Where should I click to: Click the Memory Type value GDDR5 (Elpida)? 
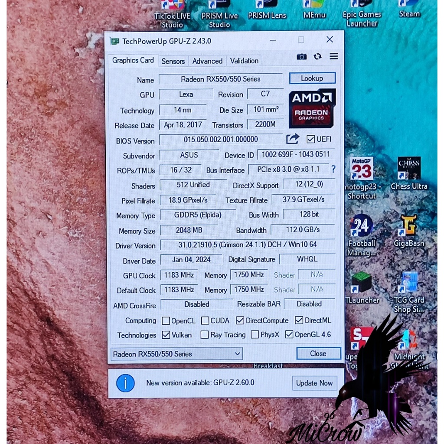click(198, 215)
